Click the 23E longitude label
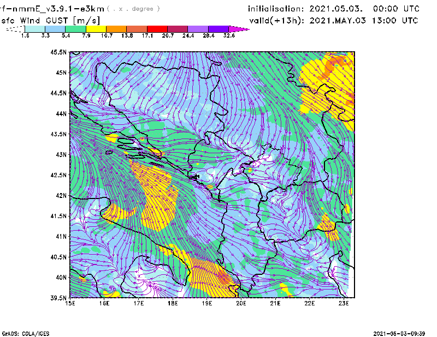The height and width of the screenshot is (337, 437). [x=344, y=303]
